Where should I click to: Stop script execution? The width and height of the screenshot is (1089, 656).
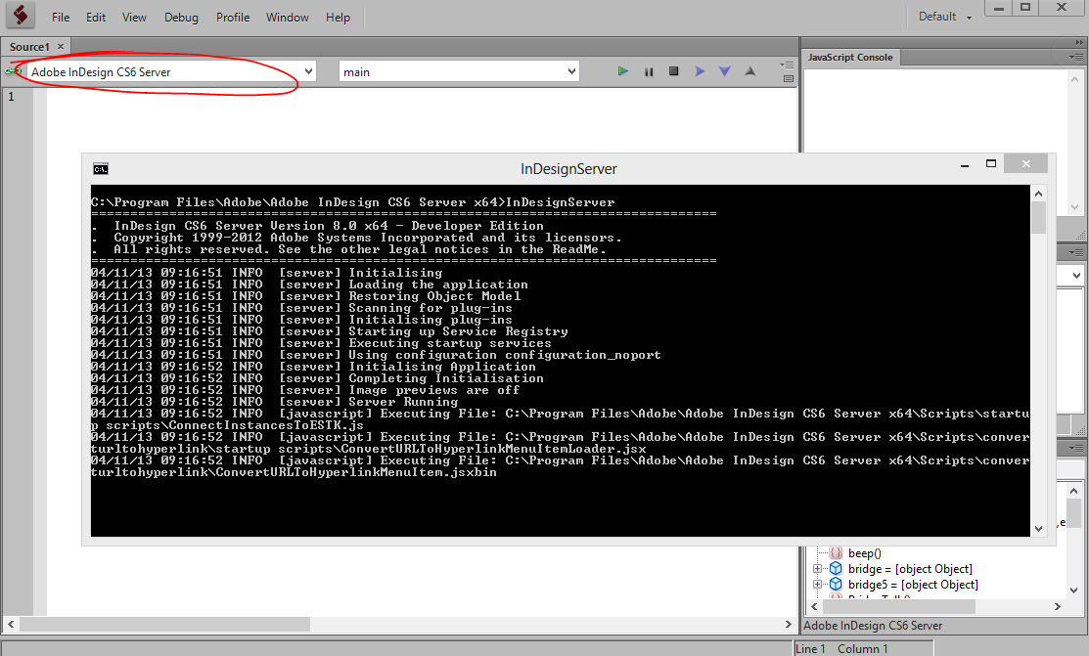click(x=674, y=70)
